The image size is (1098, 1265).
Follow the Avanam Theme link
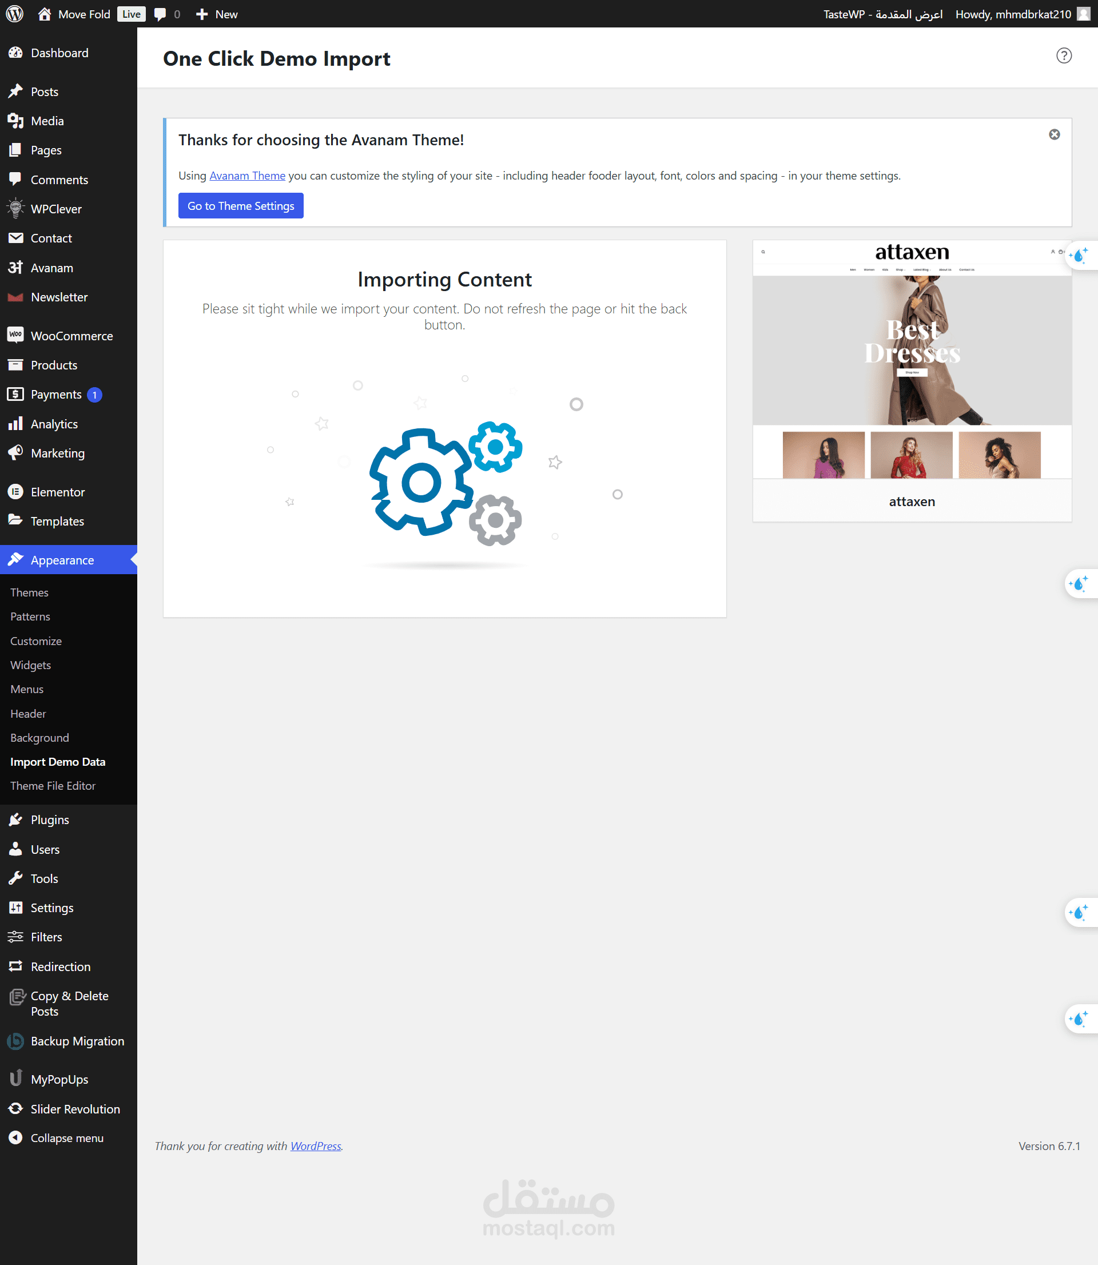tap(247, 176)
